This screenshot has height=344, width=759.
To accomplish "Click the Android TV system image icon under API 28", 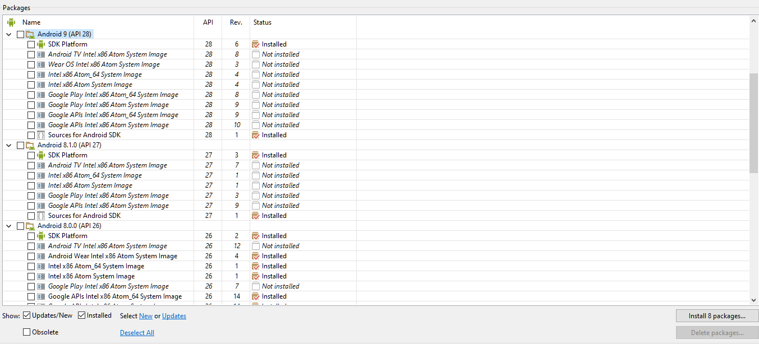I will pyautogui.click(x=41, y=54).
